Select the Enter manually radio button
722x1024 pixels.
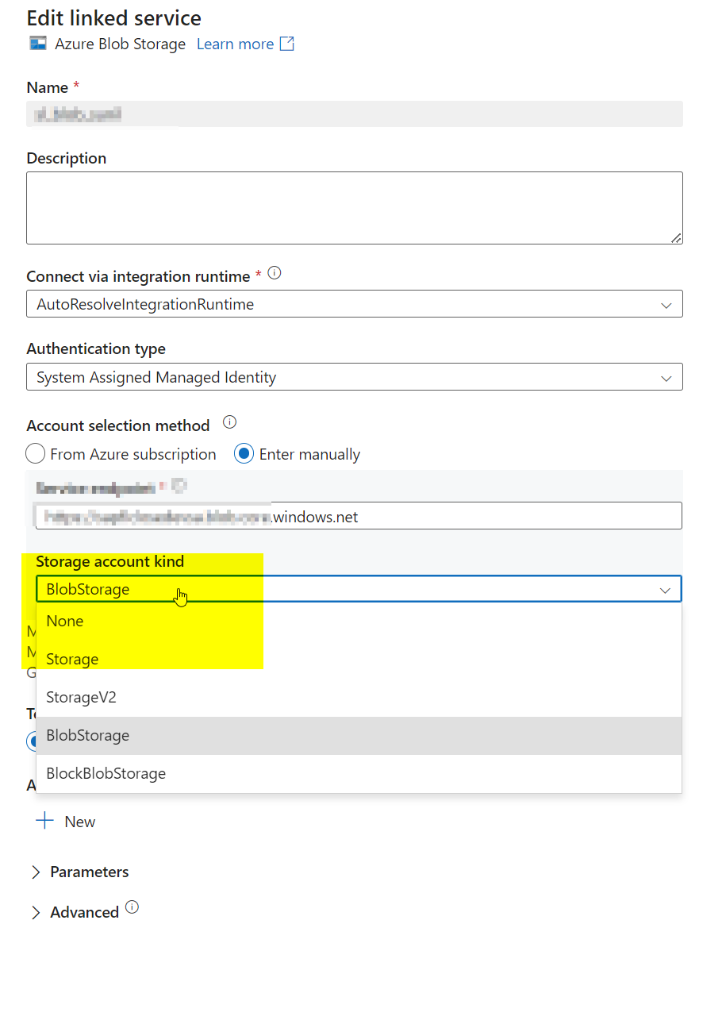tap(244, 453)
